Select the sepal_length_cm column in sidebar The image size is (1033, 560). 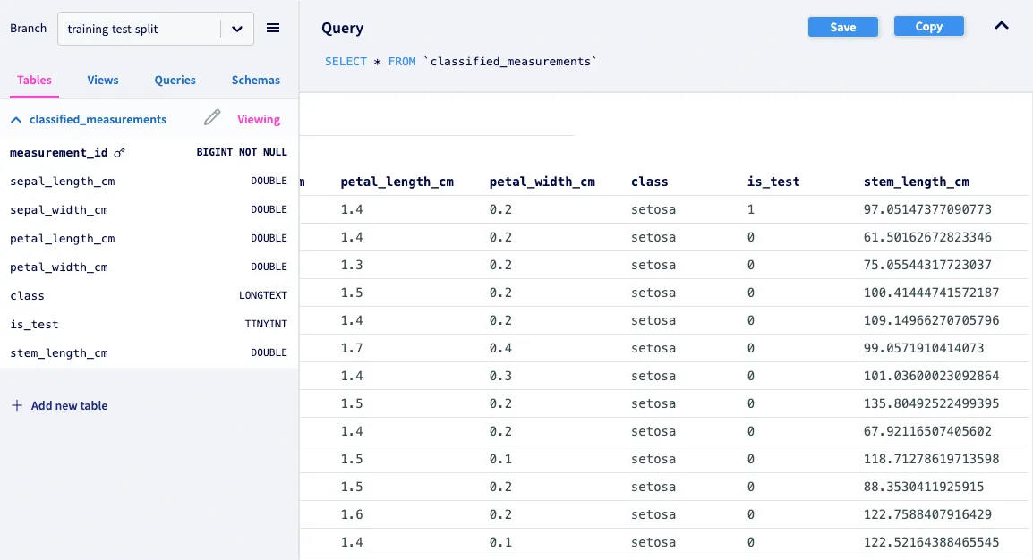(x=63, y=182)
